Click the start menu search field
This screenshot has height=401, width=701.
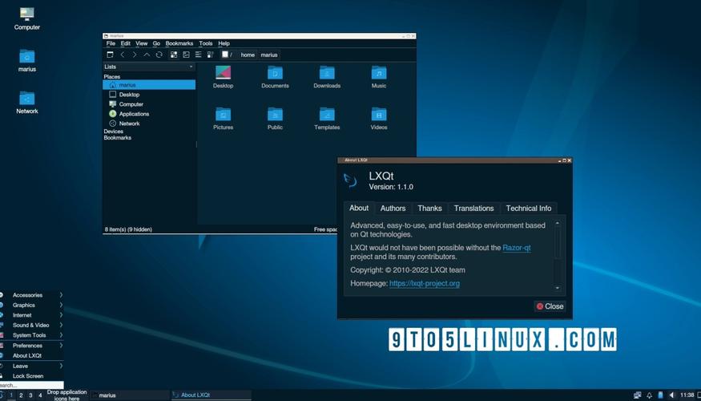click(32, 385)
